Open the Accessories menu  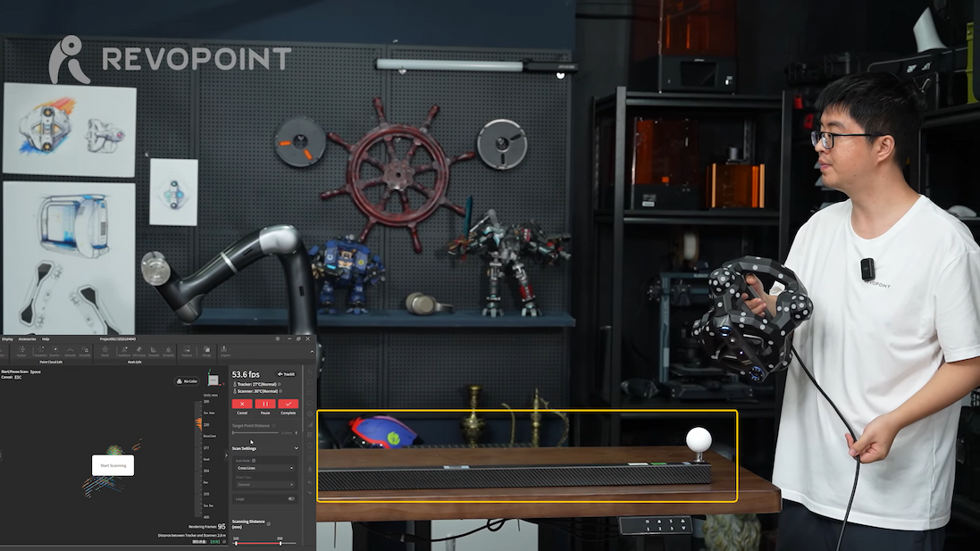coord(27,339)
